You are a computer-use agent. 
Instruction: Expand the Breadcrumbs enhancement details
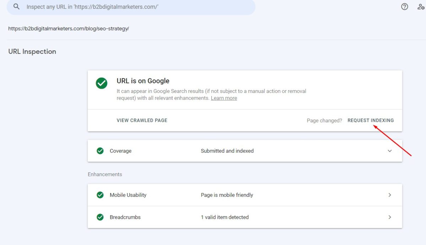click(389, 217)
